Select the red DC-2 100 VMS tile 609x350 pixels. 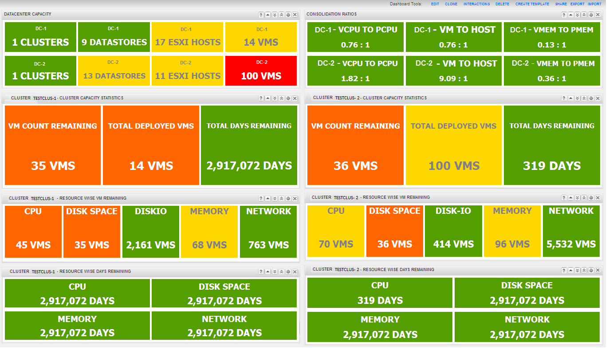click(261, 71)
